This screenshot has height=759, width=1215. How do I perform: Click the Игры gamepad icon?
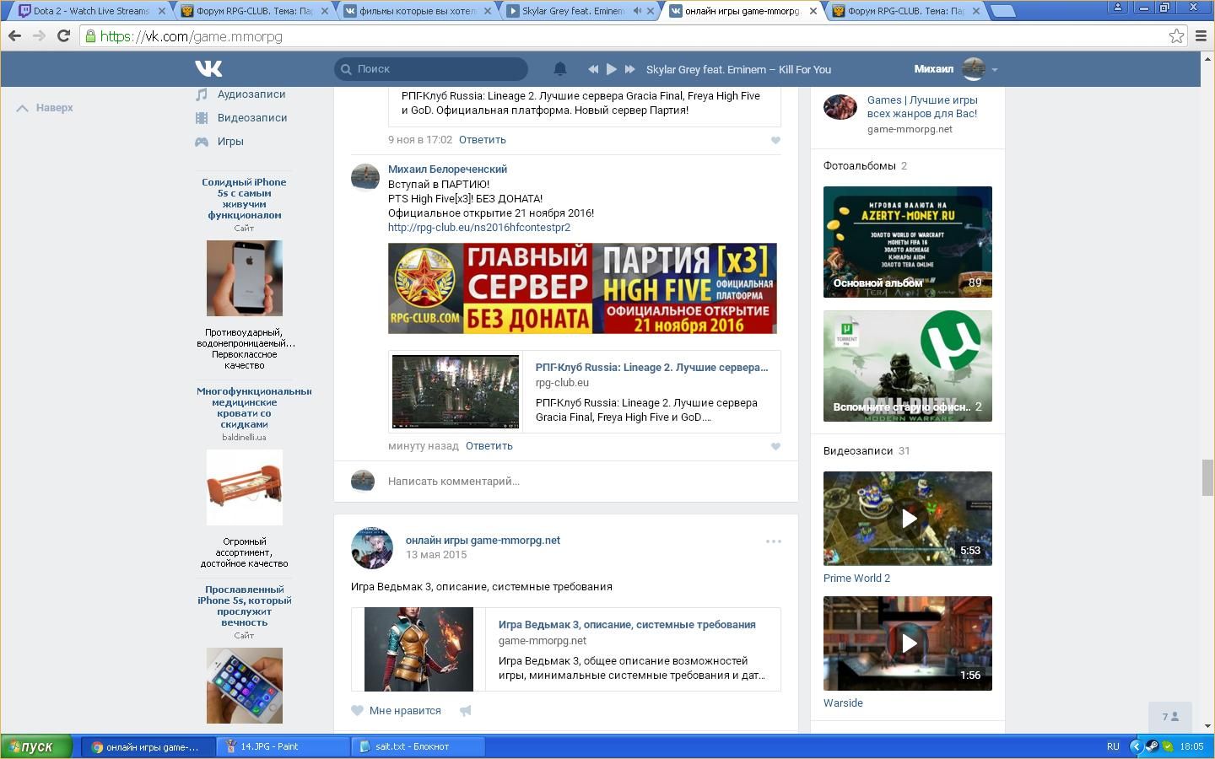[202, 142]
